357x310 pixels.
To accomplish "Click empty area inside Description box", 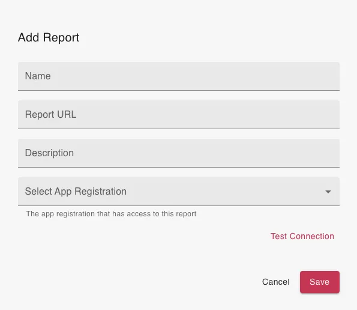I will [x=205, y=153].
